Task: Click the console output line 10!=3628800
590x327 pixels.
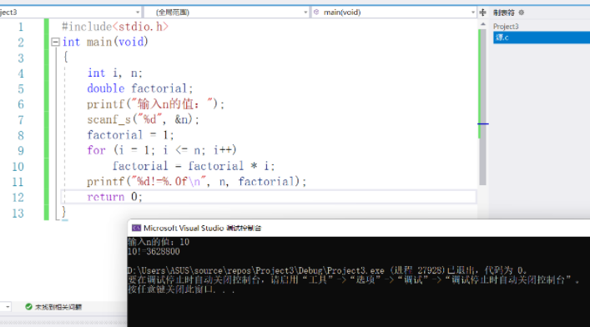Action: tap(154, 251)
